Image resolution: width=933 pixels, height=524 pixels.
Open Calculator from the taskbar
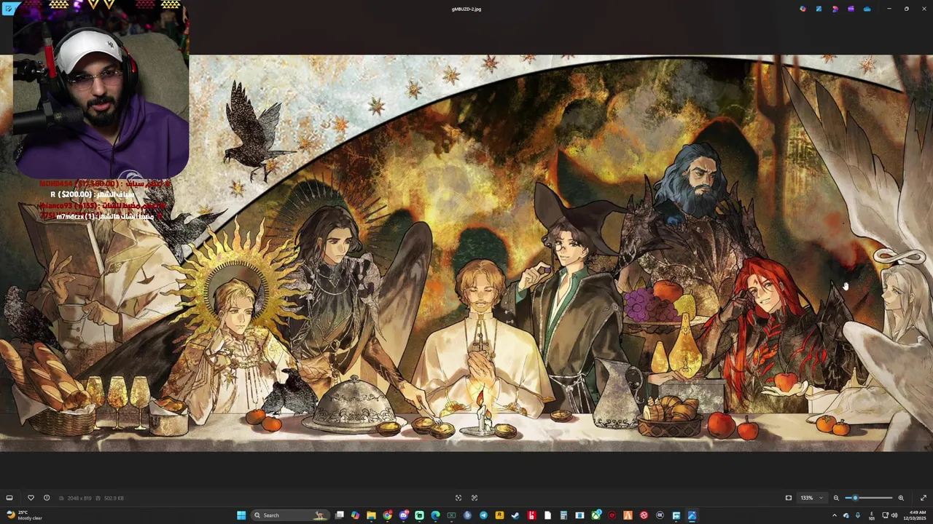(x=563, y=515)
